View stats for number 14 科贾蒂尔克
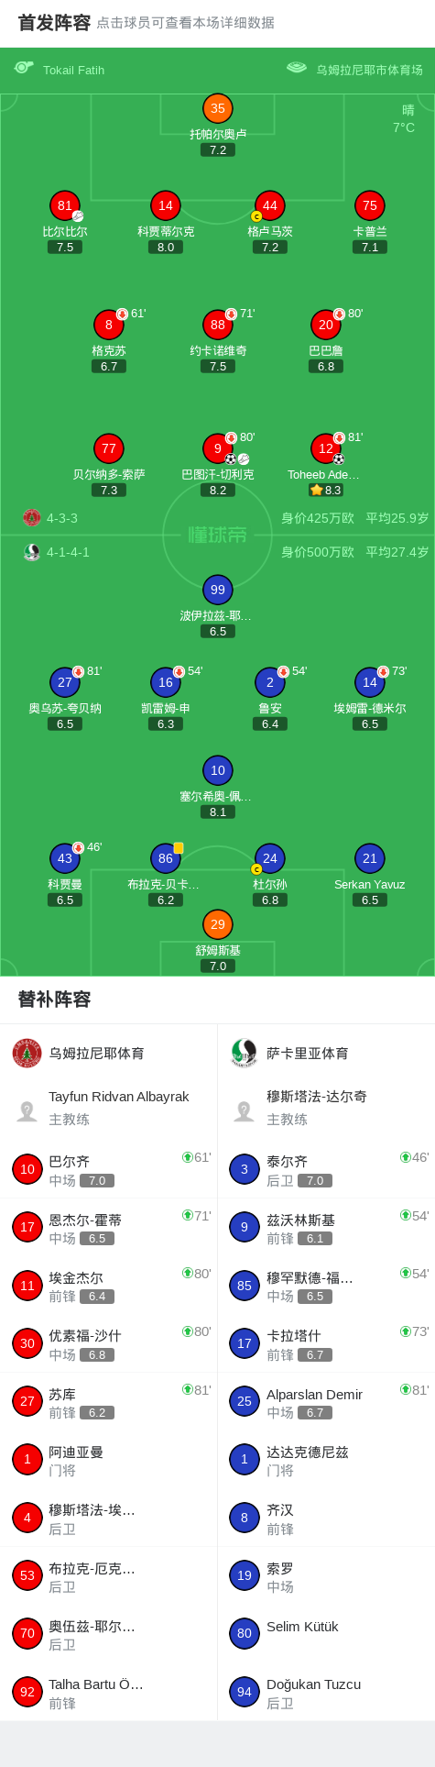Viewport: 435px width, 1767px height. point(166,206)
